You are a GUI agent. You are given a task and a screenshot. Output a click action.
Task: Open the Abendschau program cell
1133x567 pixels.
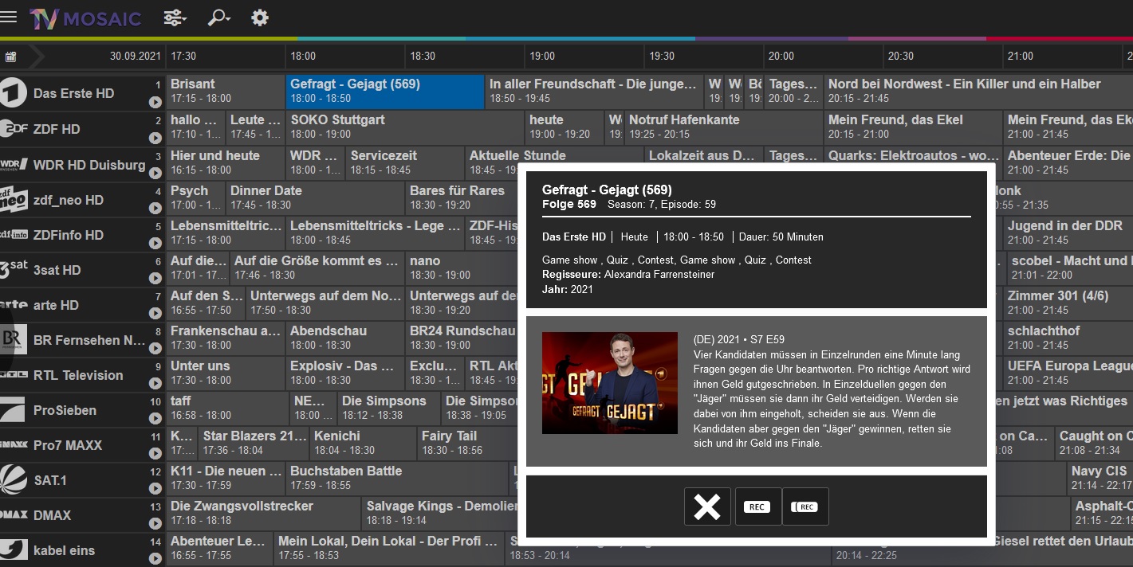[345, 338]
